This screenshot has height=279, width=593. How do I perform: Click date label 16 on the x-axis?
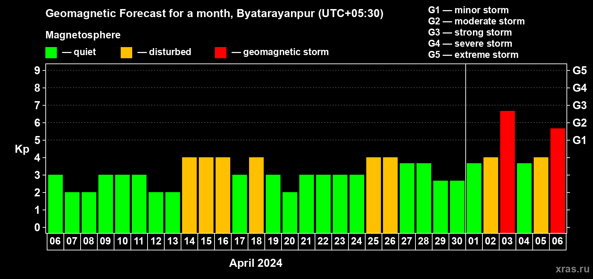pyautogui.click(x=223, y=241)
